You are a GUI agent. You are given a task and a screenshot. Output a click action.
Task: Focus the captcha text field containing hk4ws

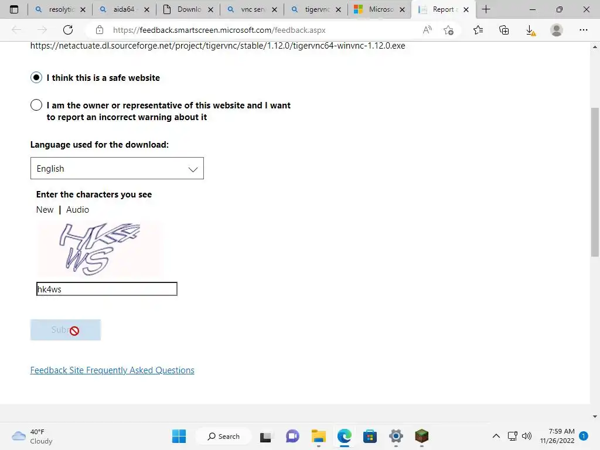(107, 289)
